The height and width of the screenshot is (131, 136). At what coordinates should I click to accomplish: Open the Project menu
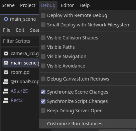[28, 5]
